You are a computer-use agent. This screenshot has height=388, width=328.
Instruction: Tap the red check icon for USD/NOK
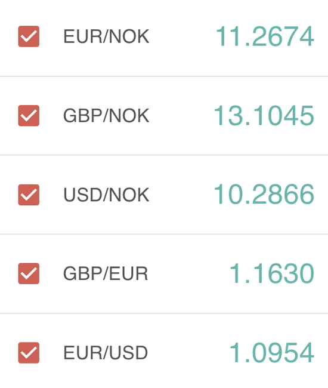tap(29, 195)
